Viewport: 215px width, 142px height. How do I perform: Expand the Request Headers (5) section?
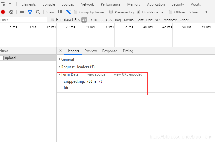click(77, 67)
